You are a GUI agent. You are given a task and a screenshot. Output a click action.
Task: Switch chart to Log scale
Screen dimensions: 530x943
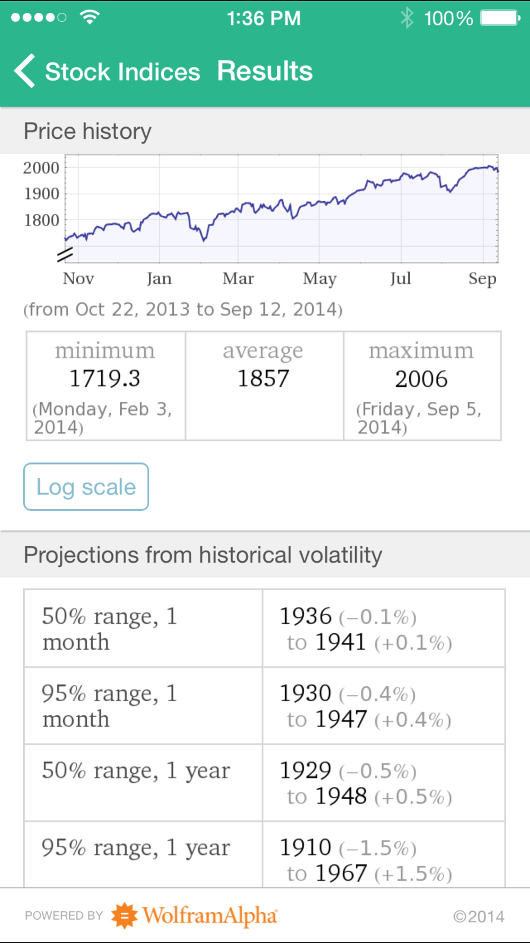(86, 487)
